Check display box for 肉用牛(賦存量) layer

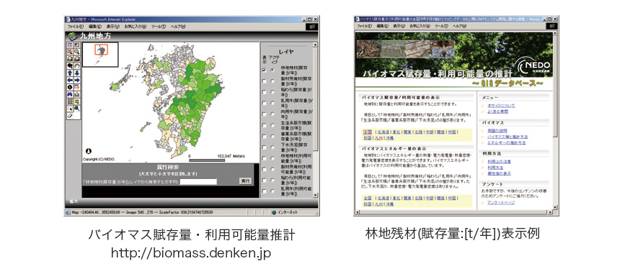tap(264, 114)
